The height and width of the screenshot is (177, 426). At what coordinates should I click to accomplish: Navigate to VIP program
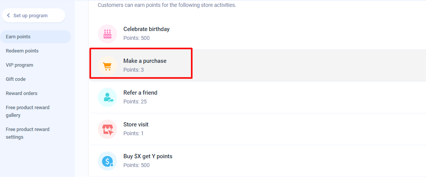click(20, 65)
